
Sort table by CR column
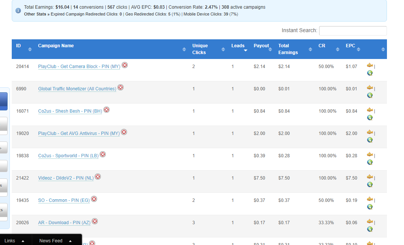(338, 50)
